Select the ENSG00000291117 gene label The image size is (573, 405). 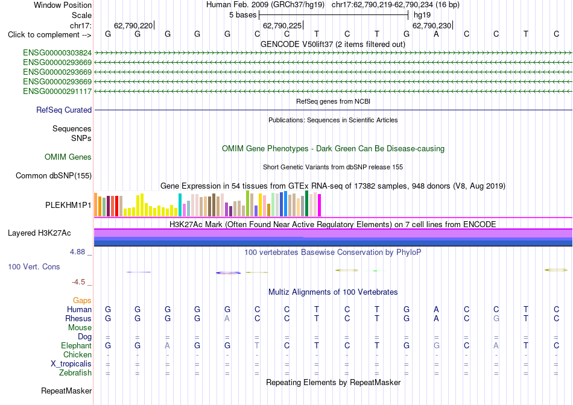(57, 91)
